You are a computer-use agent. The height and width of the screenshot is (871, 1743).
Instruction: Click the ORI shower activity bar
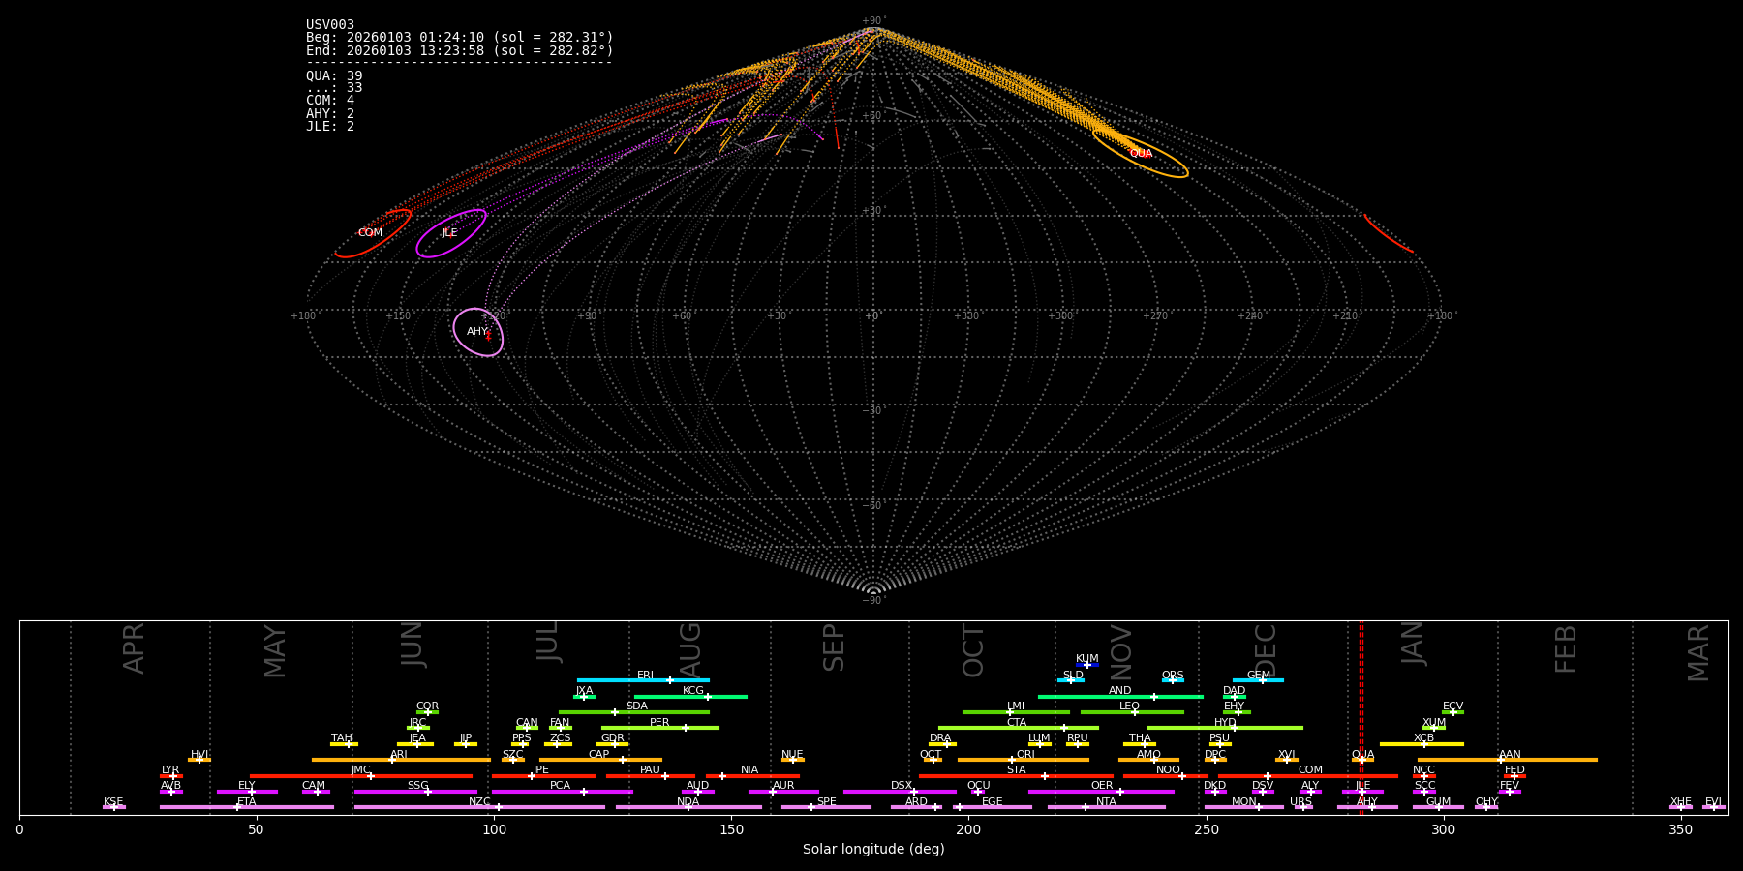pyautogui.click(x=1024, y=760)
